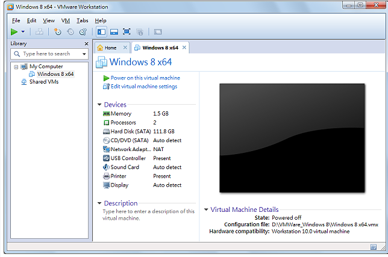Click the Sound Card icon

point(106,167)
